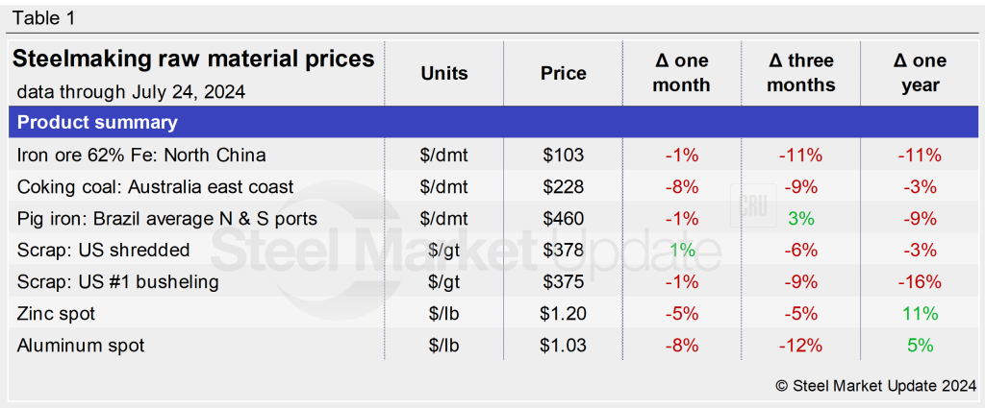The width and height of the screenshot is (985, 408).
Task: Select the Δ three months column header
Action: click(801, 73)
